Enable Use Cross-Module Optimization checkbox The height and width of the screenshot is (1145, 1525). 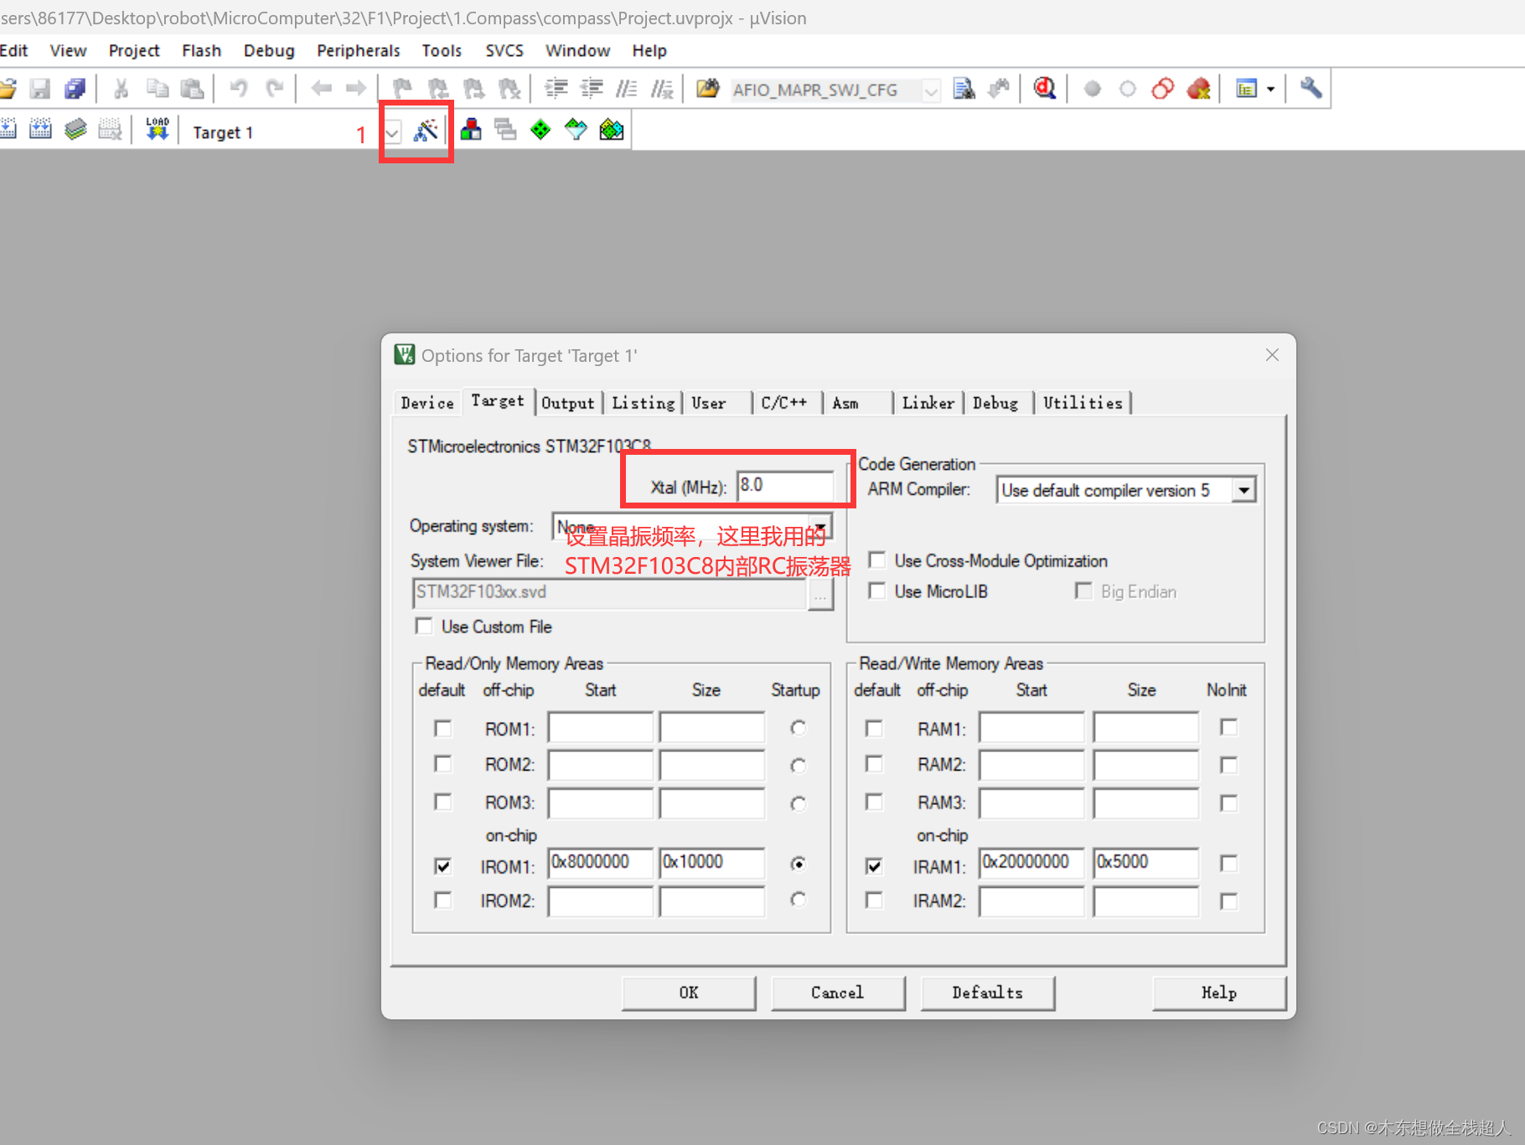pos(876,560)
